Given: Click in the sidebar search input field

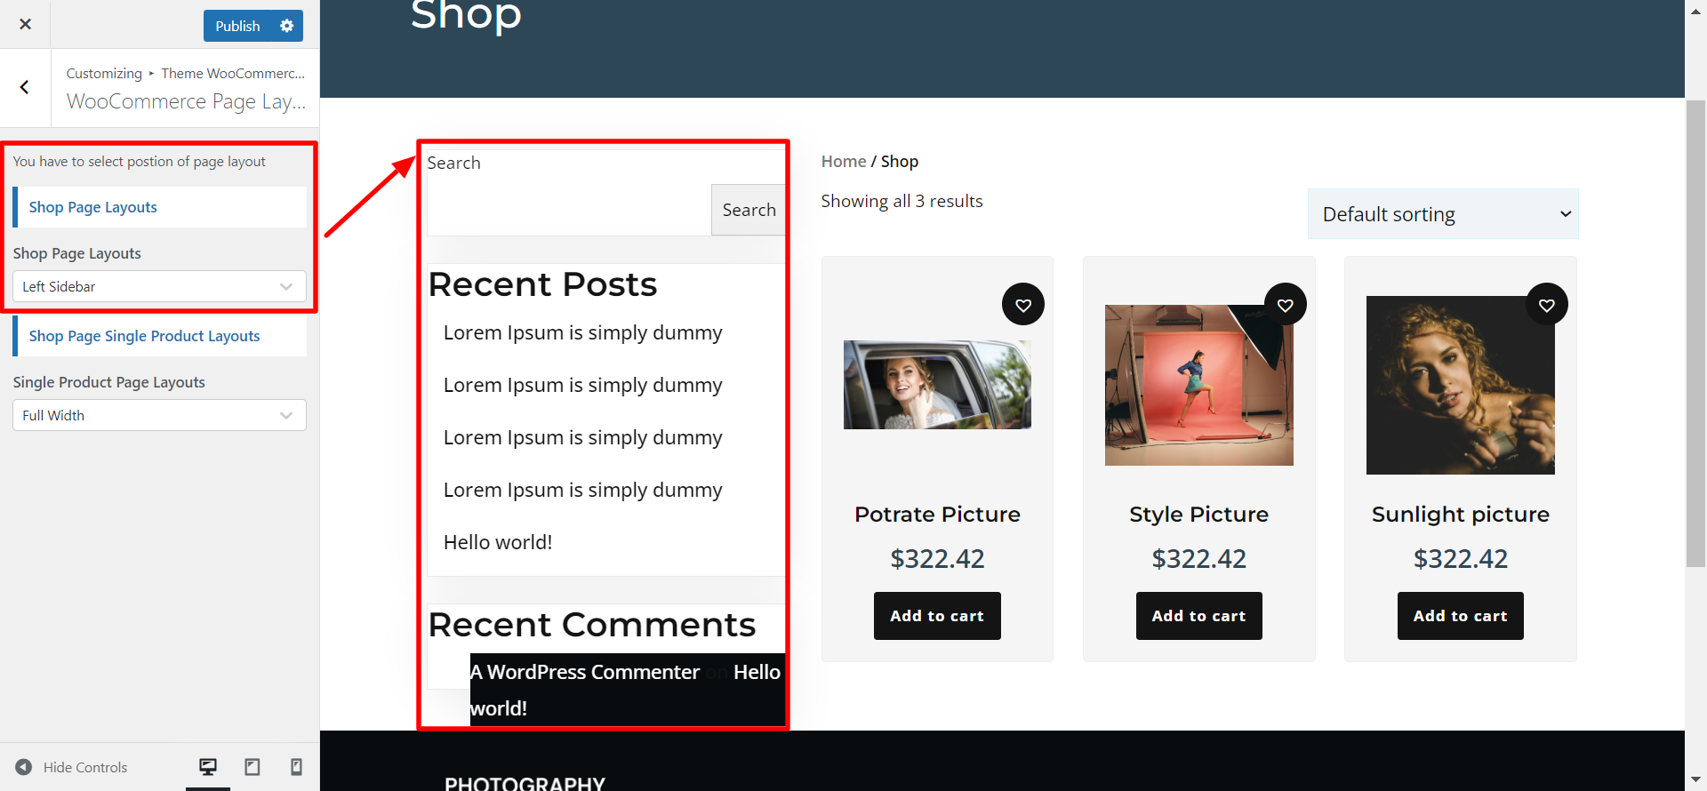Looking at the screenshot, I should coord(569,210).
